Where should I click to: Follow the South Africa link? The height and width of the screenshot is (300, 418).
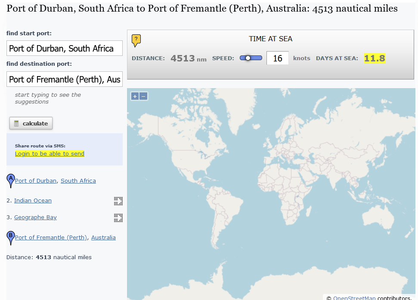78,181
